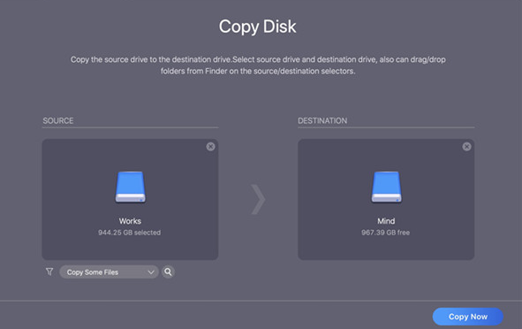Remove the Works source drive
The height and width of the screenshot is (329, 522).
coord(210,147)
